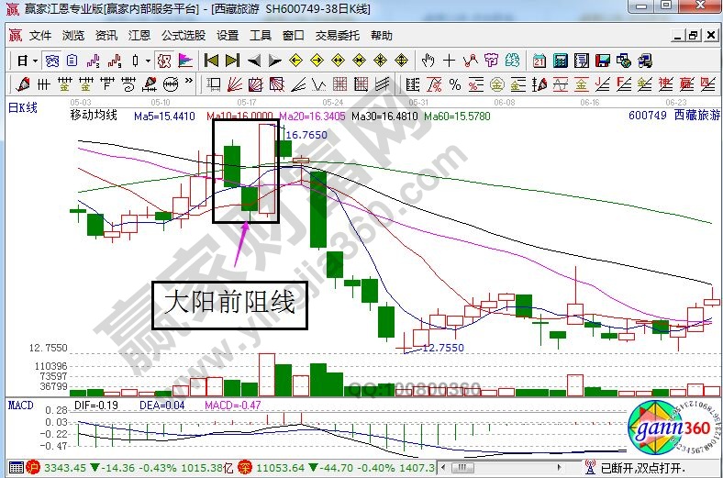Open the 公式选股 menu
Image resolution: width=723 pixels, height=478 pixels.
click(184, 36)
